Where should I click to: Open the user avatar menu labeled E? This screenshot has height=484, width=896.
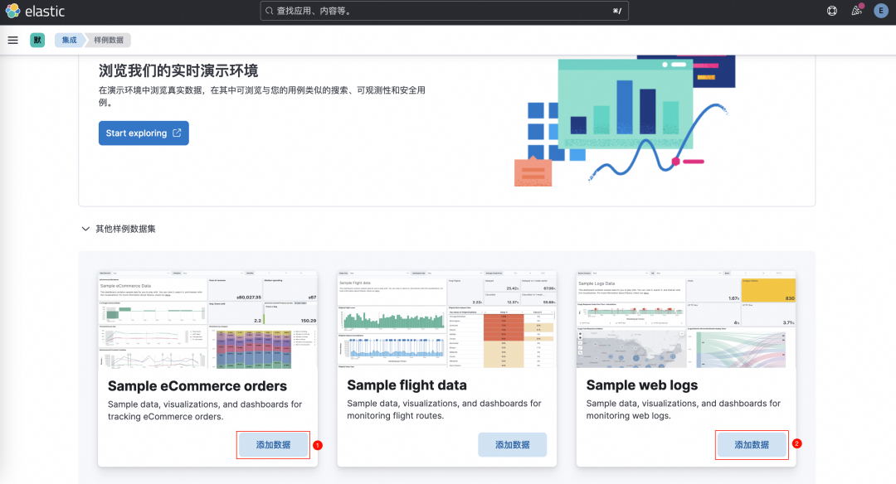(x=882, y=11)
